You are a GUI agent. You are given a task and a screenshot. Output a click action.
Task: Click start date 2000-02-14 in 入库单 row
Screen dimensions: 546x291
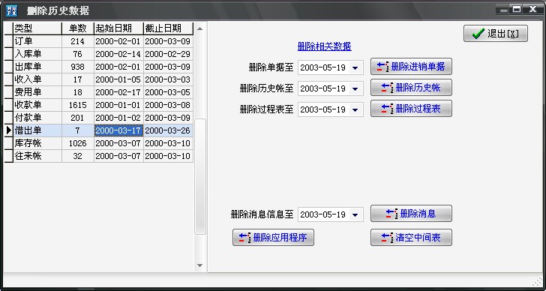(x=118, y=54)
